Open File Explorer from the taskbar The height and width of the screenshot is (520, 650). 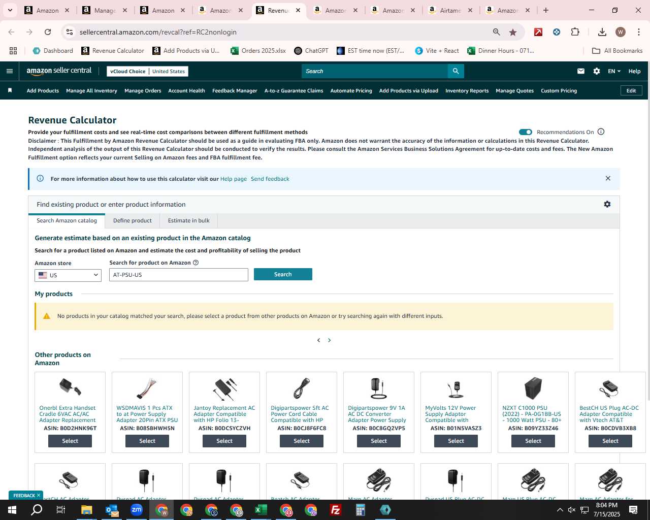tap(86, 510)
